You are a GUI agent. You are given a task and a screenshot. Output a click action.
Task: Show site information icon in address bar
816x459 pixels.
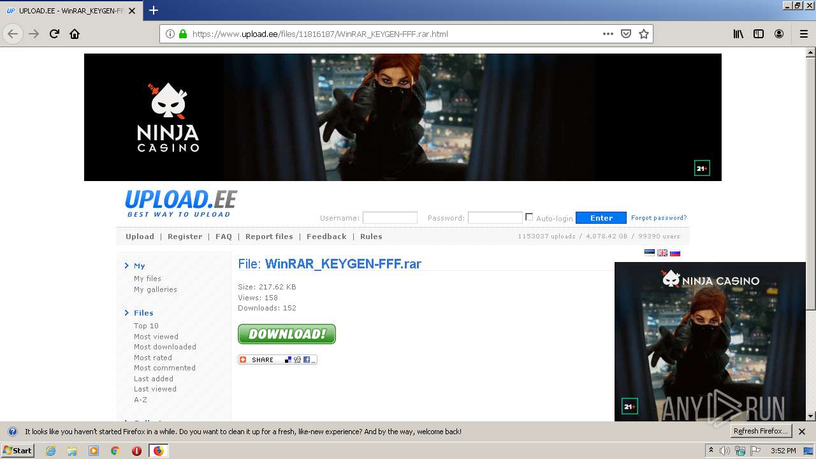170,34
